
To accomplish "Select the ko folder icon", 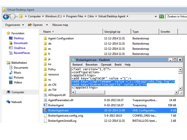I will tap(45, 64).
